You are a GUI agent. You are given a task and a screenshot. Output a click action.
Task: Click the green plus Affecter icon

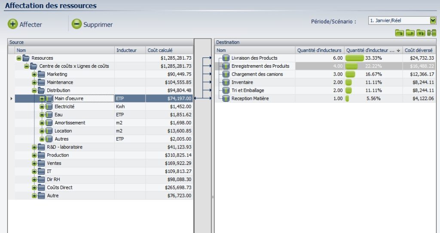coord(13,24)
